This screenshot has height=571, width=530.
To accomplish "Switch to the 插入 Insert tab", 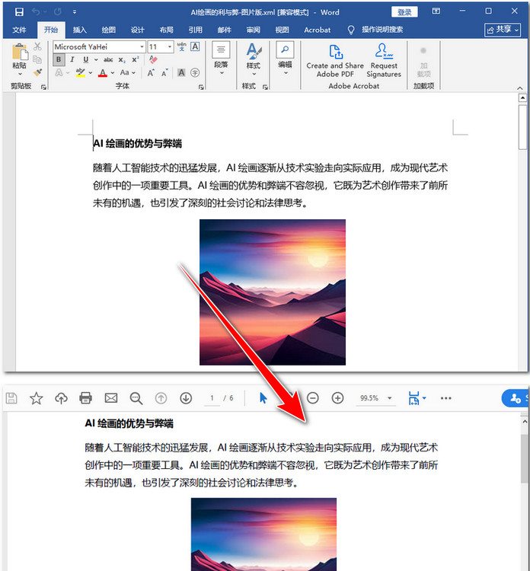I will (x=79, y=30).
